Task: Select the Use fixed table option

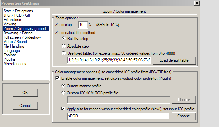Action: tap(64, 53)
